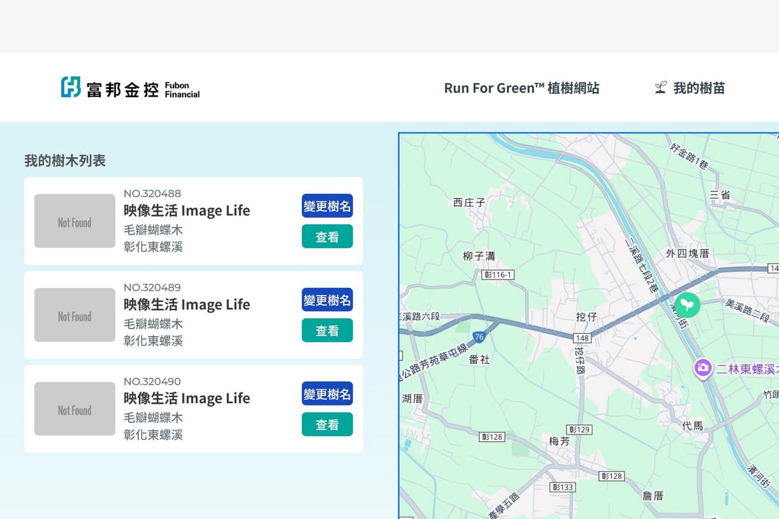The height and width of the screenshot is (519, 779).
Task: Click 彰化東螺溪 location text in NO.320489 card
Action: coord(153,341)
